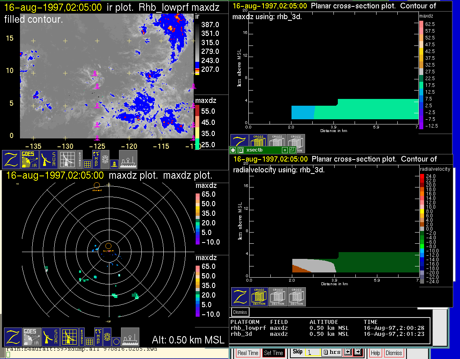Click the Help button

click(x=375, y=353)
